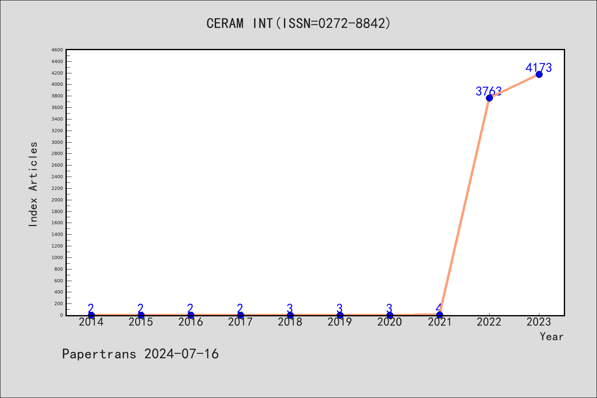Click the 2021 x-axis tick label
Screen dimensions: 597x398
pos(439,322)
